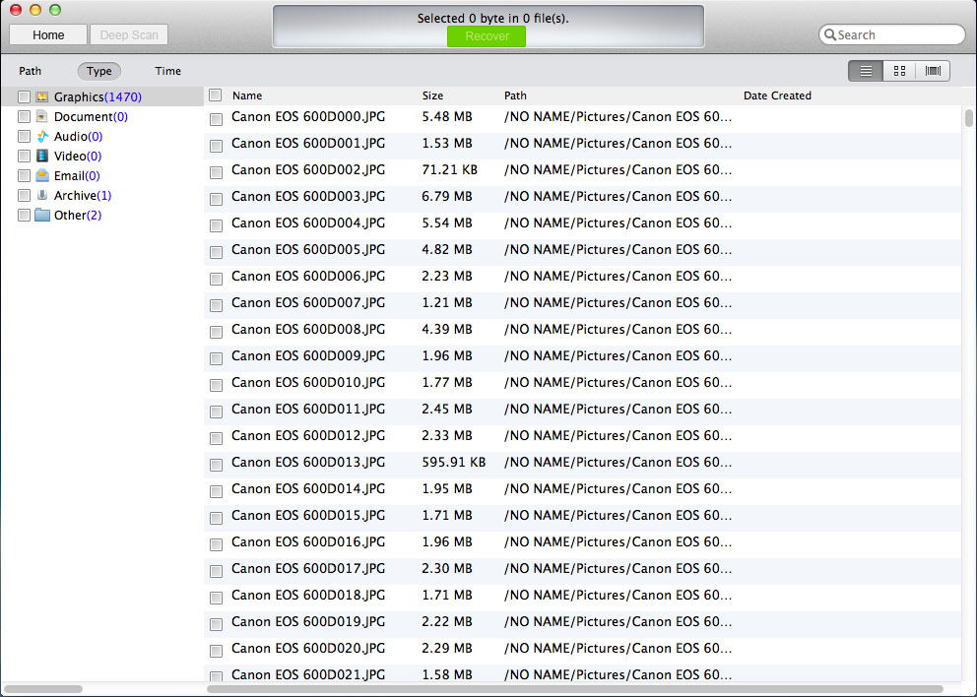Click the Deep Scan button
The width and height of the screenshot is (977, 697).
129,34
